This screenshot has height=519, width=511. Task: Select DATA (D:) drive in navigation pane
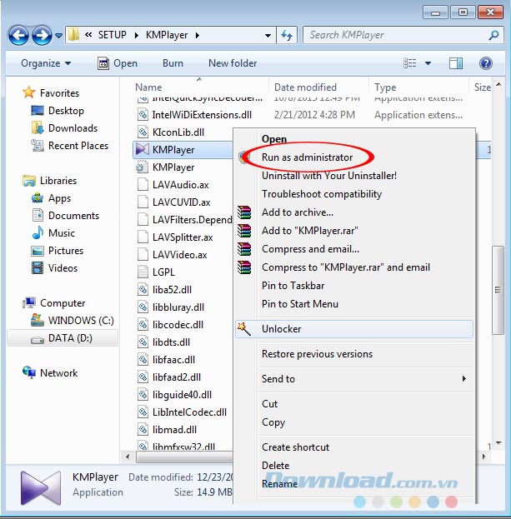coord(73,338)
